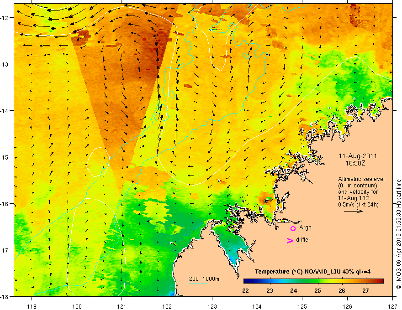Click the longitude axis label '119'
Screen dimensions: 402x310
tap(32, 307)
